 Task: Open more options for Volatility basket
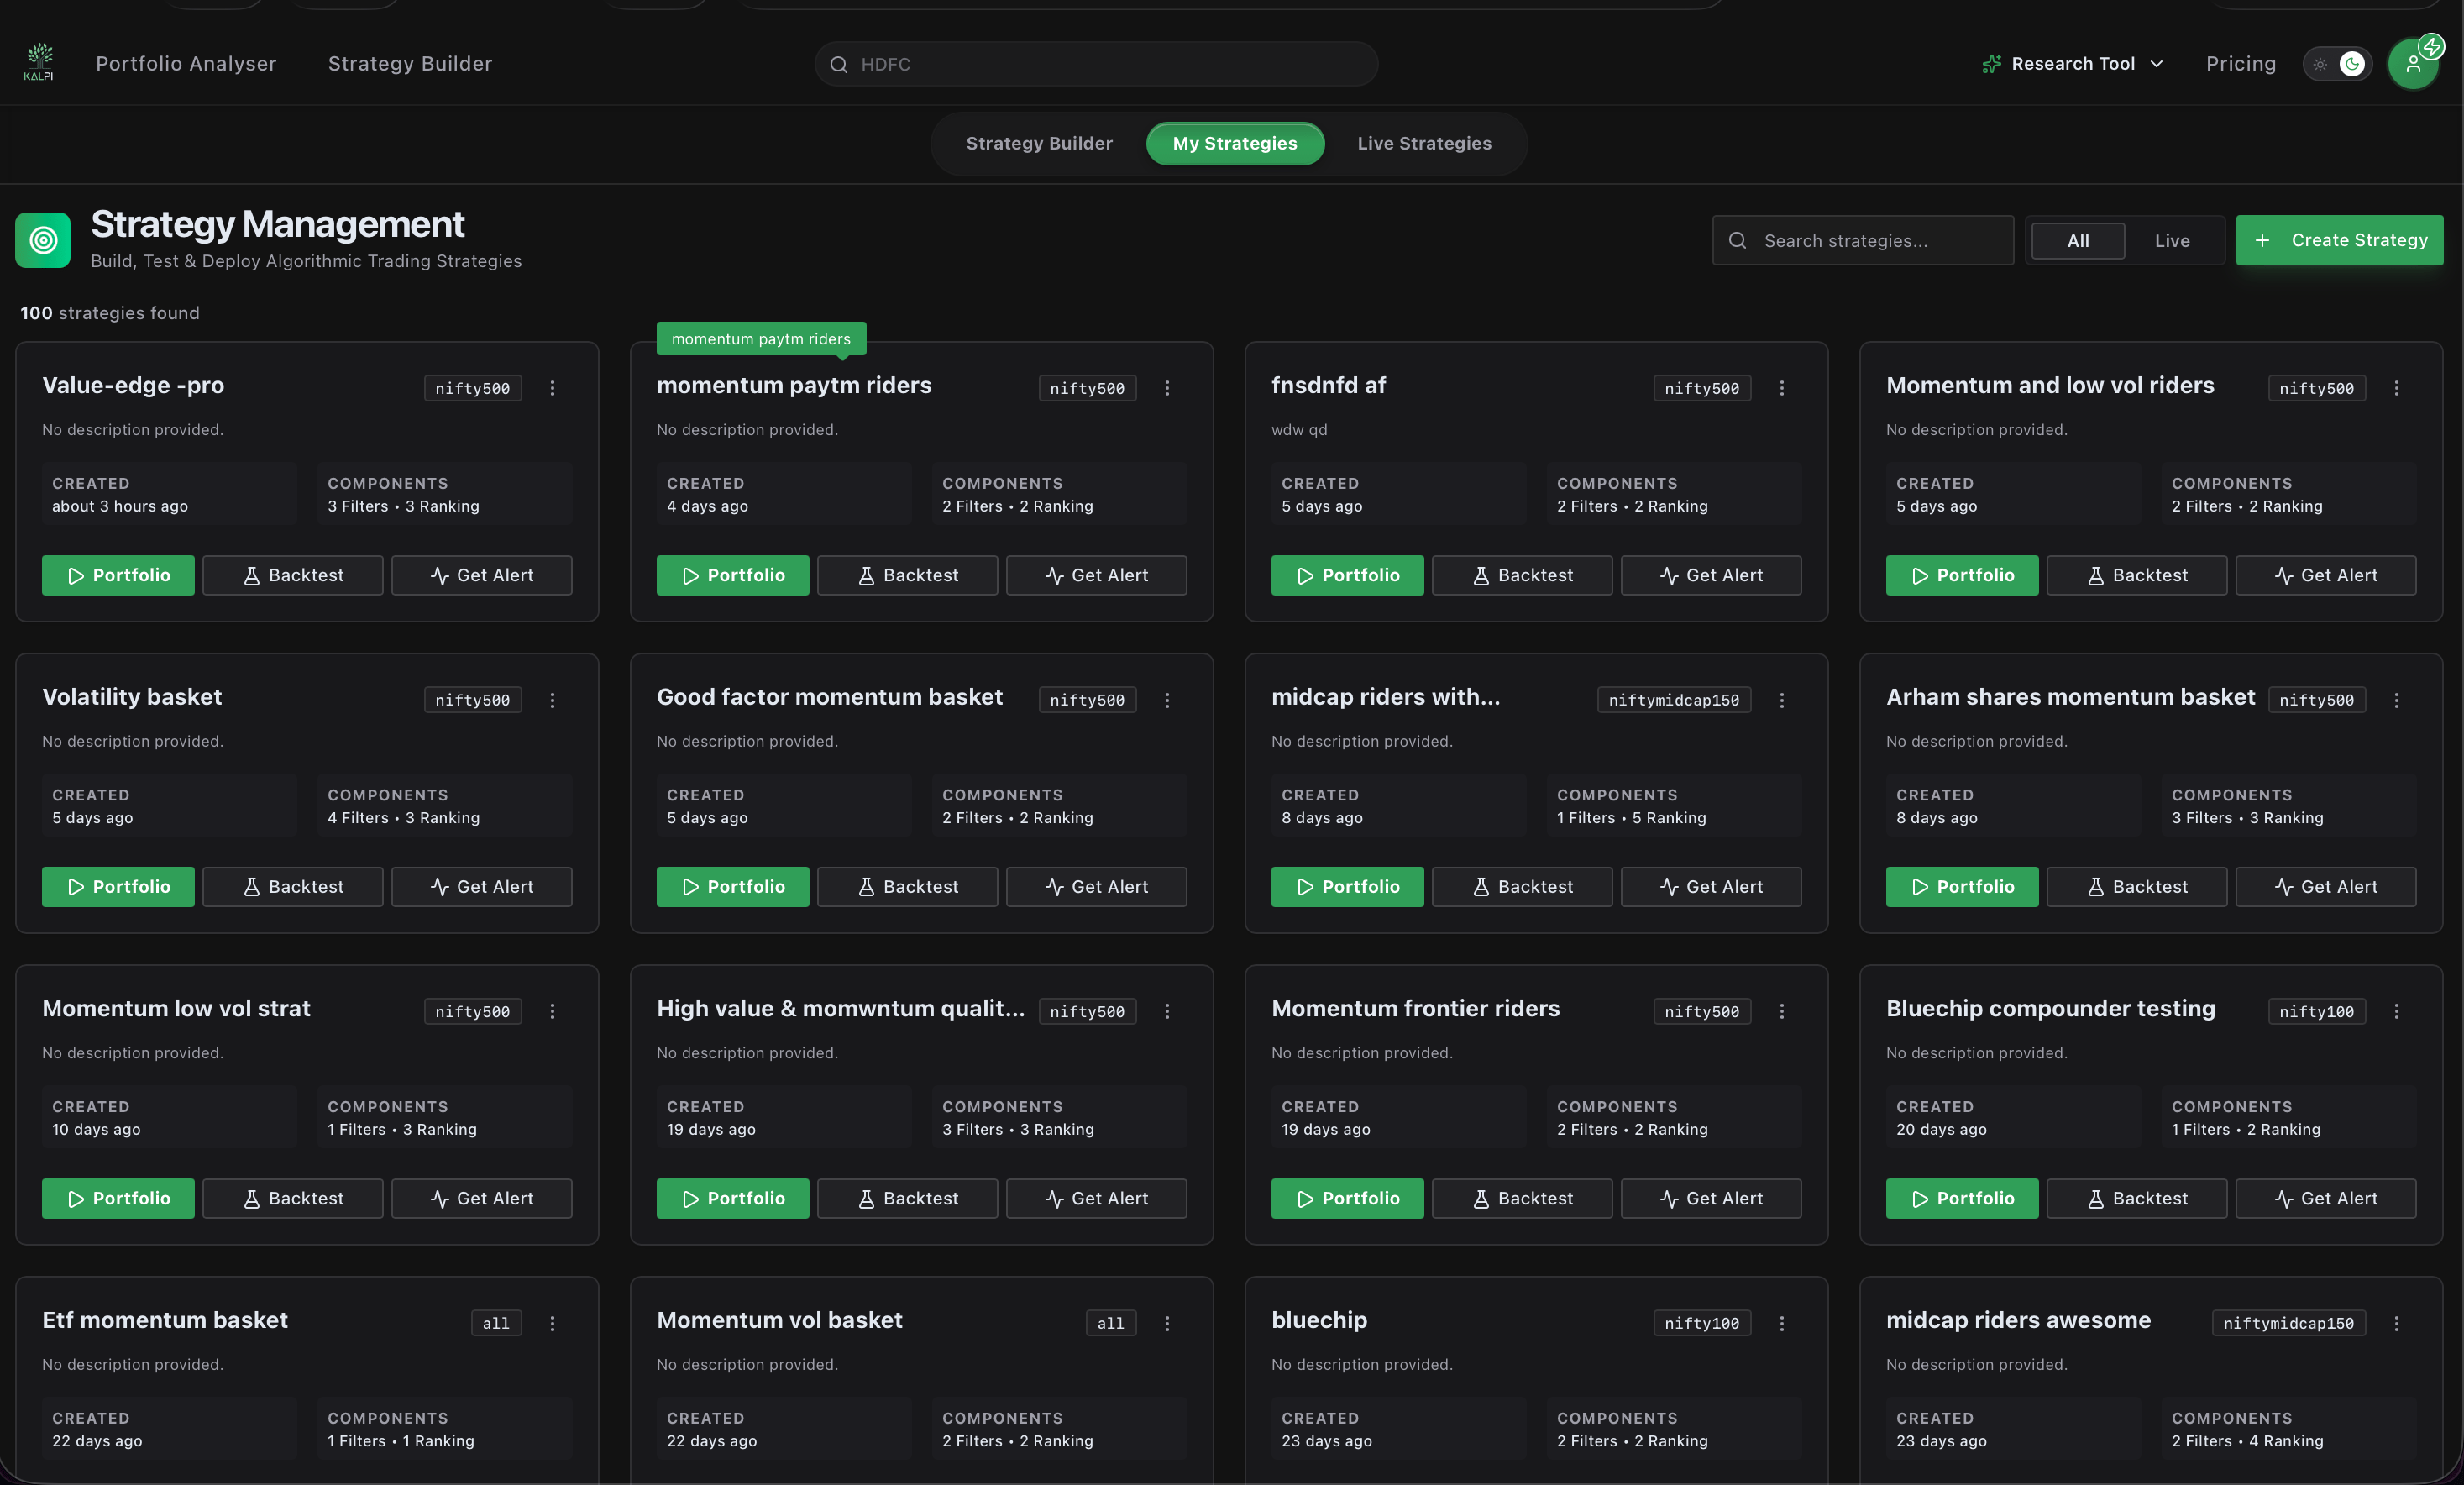[552, 700]
